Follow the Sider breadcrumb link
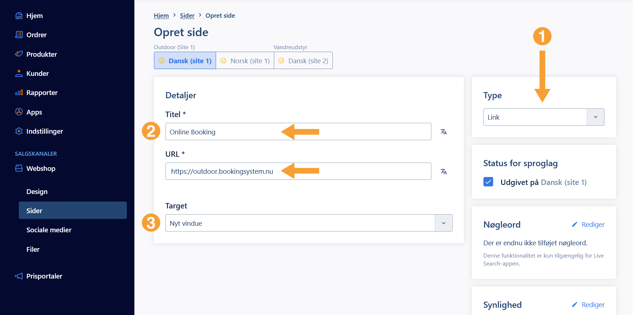The width and height of the screenshot is (633, 315). [187, 16]
